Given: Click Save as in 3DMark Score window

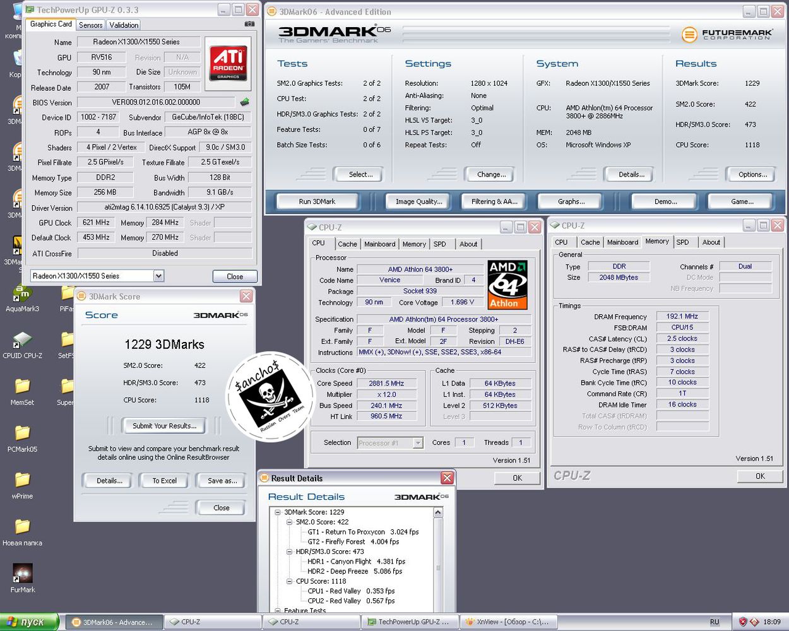Looking at the screenshot, I should coord(222,481).
